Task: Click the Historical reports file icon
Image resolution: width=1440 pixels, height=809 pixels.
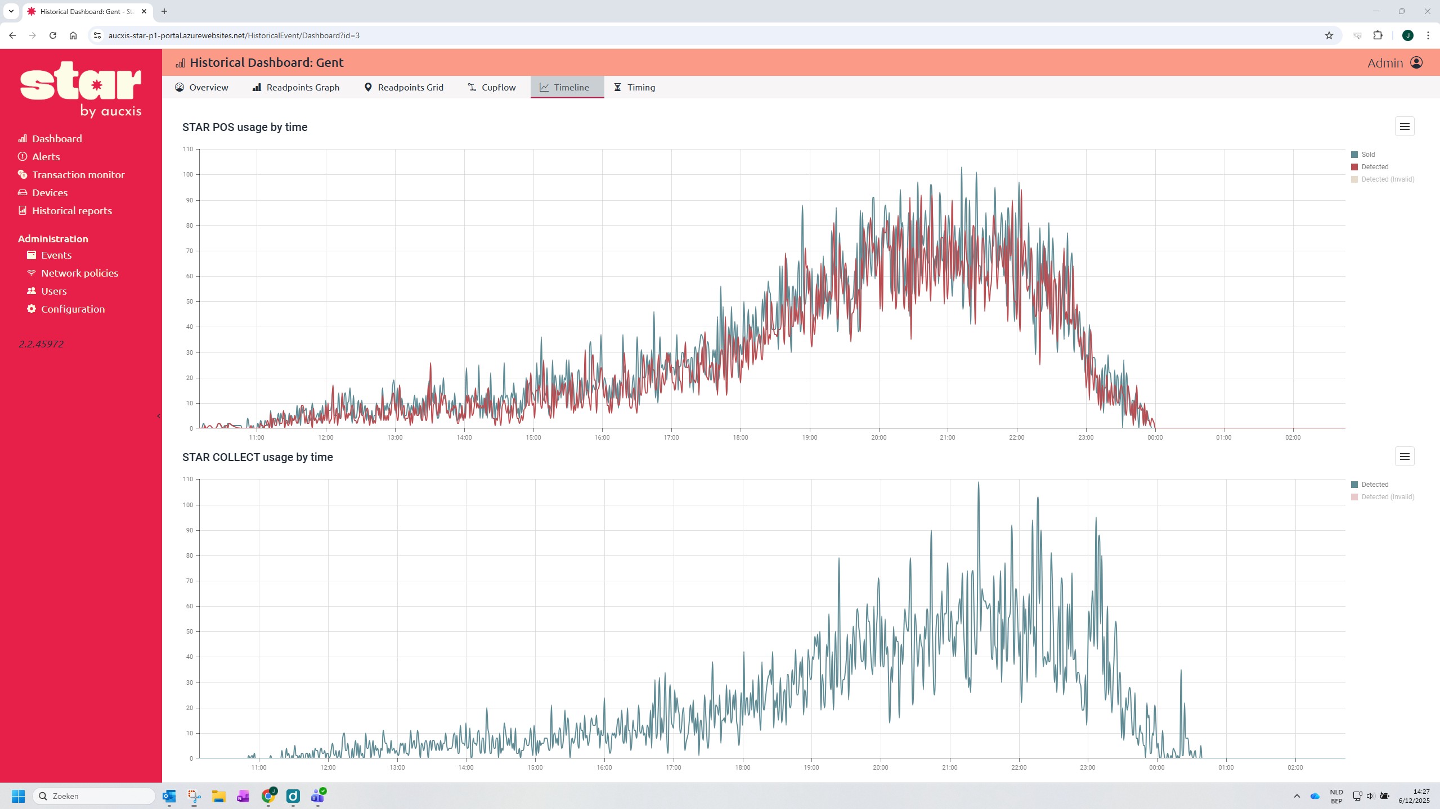Action: (x=23, y=210)
